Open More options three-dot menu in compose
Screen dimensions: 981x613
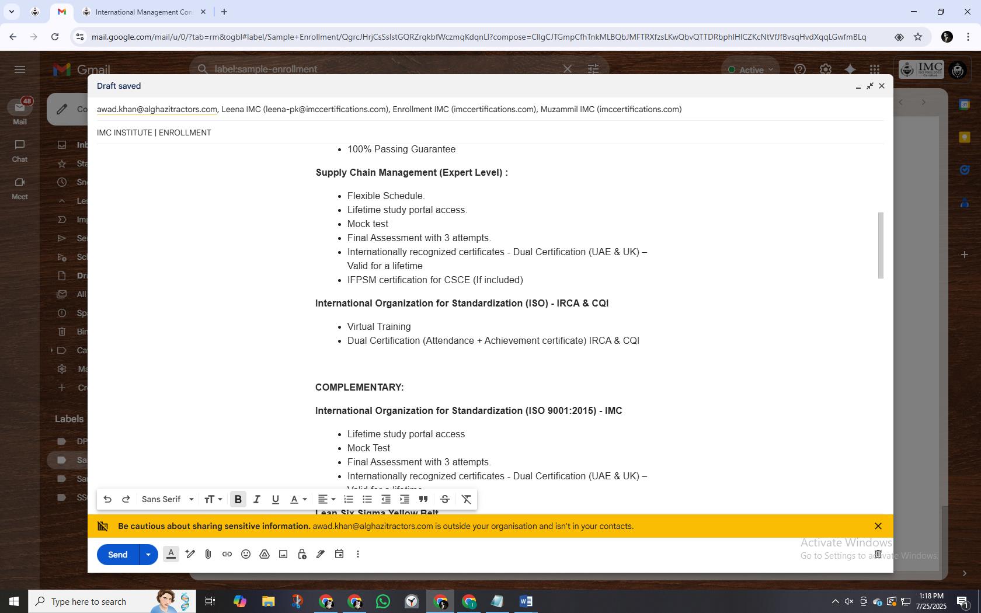[358, 555]
